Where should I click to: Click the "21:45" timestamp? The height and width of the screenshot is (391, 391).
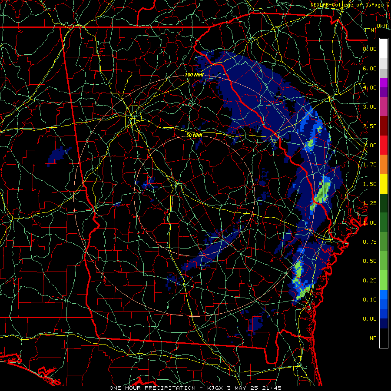coord(272,388)
